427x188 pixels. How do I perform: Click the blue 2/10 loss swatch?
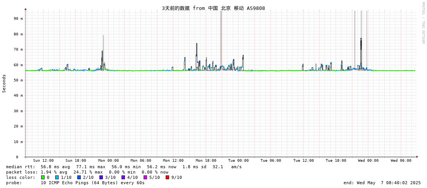79,177
